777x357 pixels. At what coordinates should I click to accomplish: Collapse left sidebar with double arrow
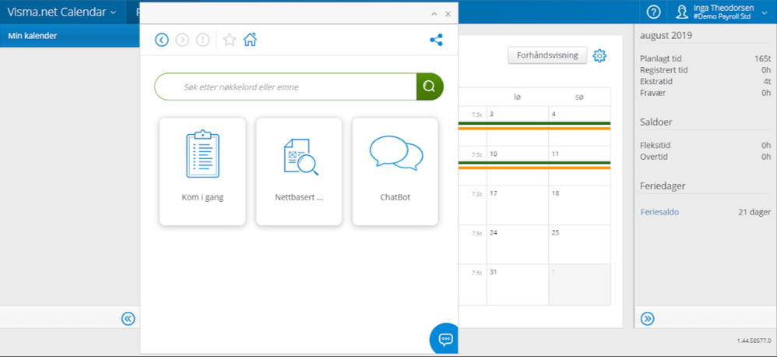tap(128, 318)
